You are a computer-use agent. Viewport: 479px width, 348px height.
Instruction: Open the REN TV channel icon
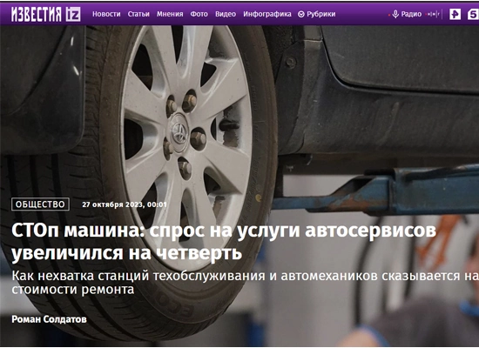pos(455,14)
